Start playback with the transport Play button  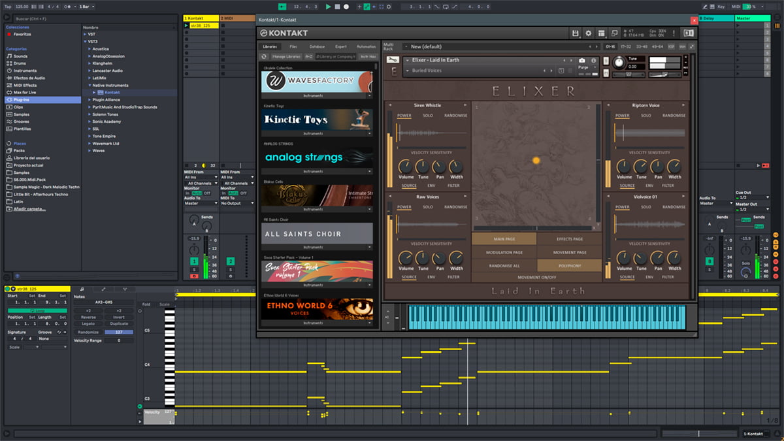(x=329, y=7)
